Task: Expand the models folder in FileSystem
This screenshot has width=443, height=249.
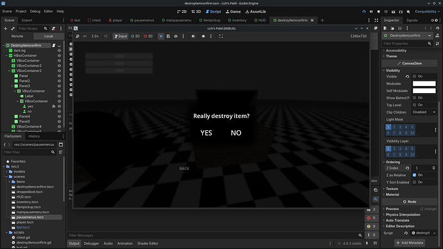Action: click(6, 171)
